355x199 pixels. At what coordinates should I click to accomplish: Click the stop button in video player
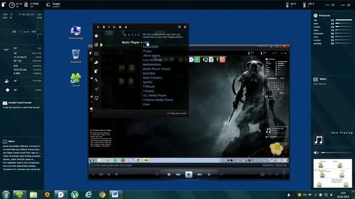169,175
